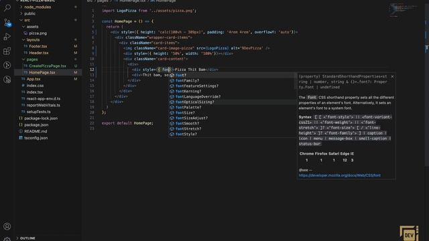Select the fontOpticalSizing? suggestion
429x241 pixels.
point(233,102)
